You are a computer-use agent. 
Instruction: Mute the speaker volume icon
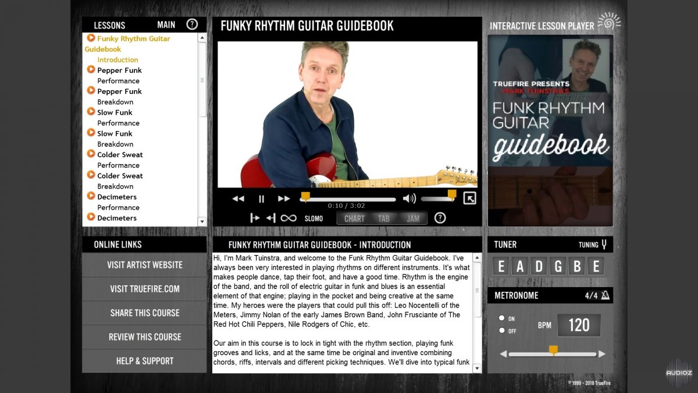(x=409, y=199)
